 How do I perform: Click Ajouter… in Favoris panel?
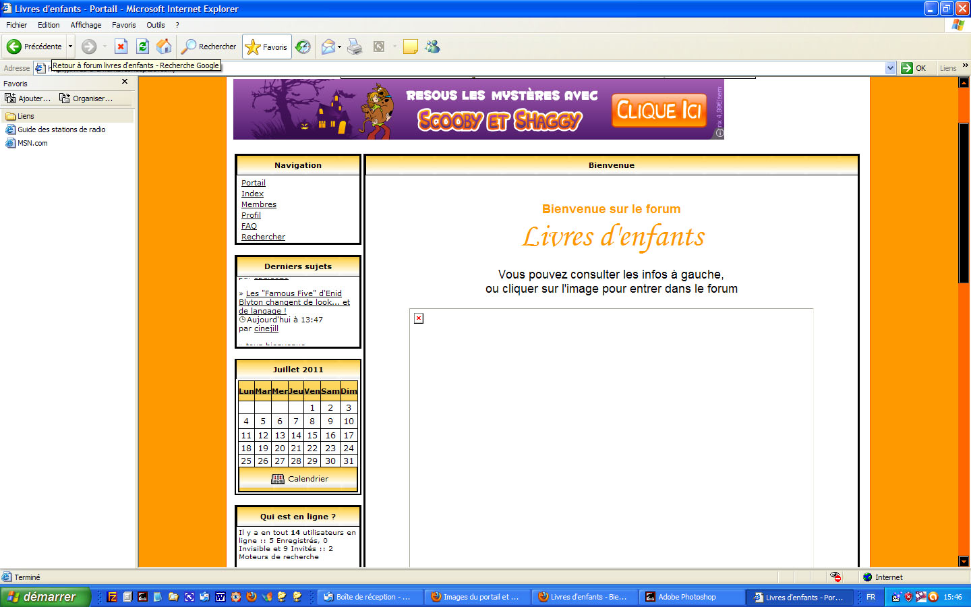28,98
